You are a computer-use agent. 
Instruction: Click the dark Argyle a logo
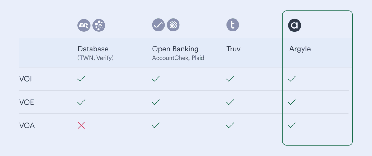pyautogui.click(x=294, y=25)
